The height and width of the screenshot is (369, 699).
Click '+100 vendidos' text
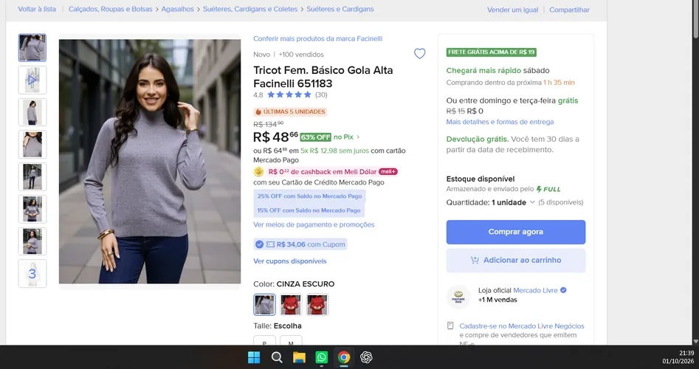tap(301, 55)
